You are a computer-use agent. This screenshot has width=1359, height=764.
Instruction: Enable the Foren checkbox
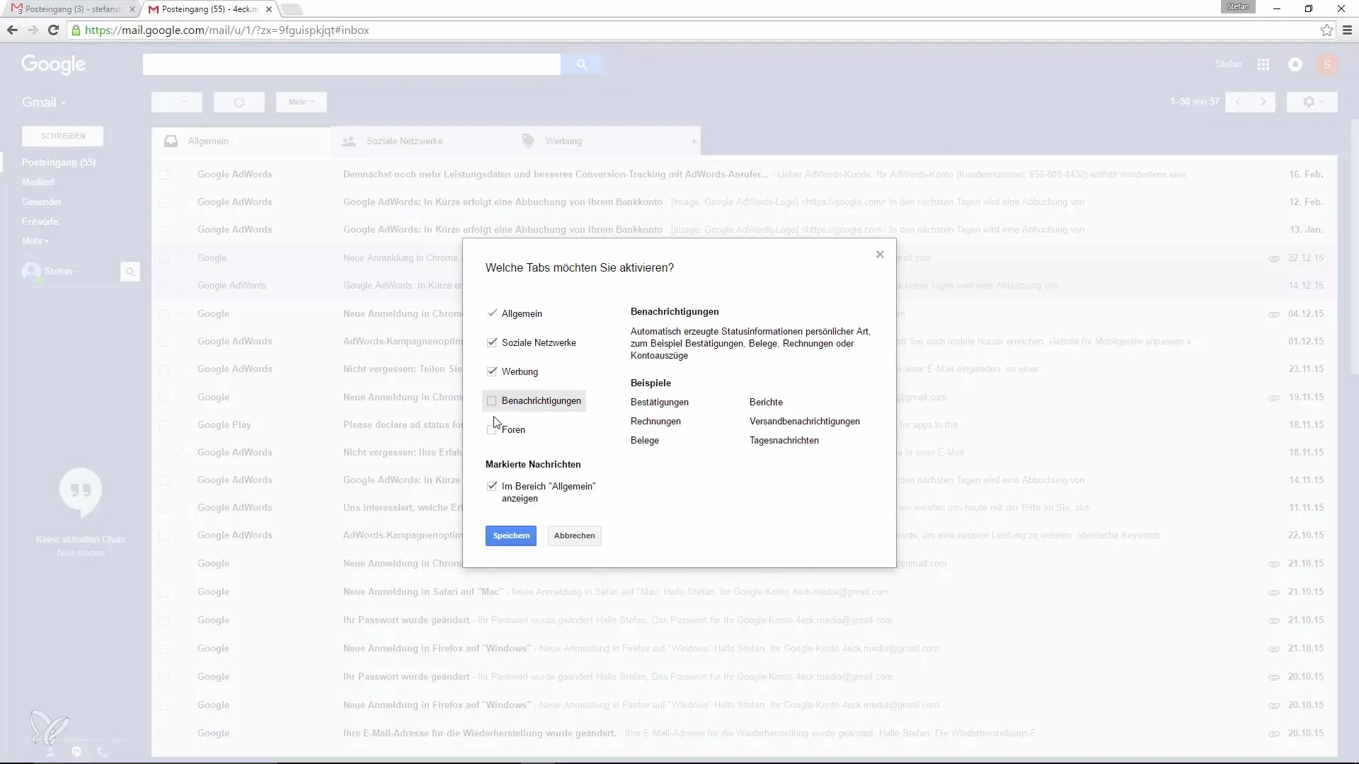click(492, 430)
